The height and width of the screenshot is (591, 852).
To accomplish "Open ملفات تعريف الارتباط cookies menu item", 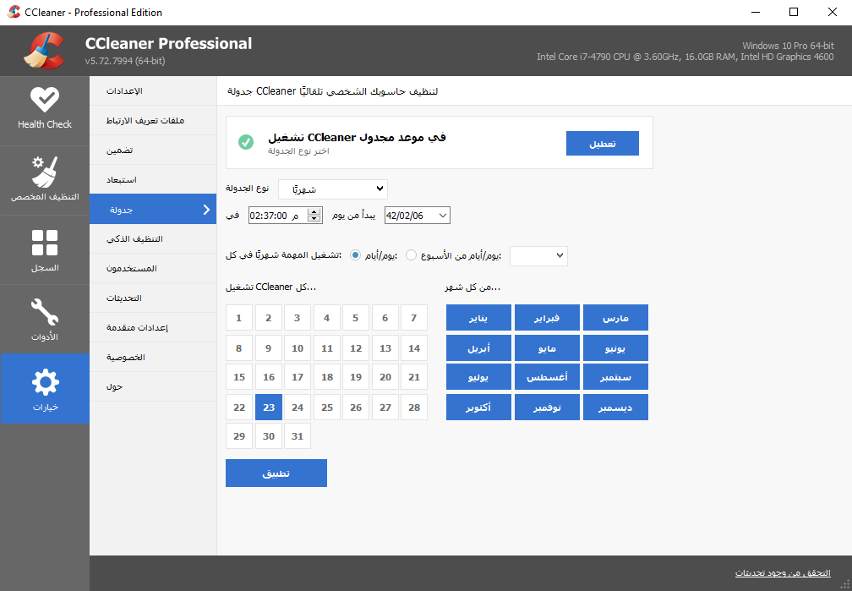I will [x=153, y=120].
